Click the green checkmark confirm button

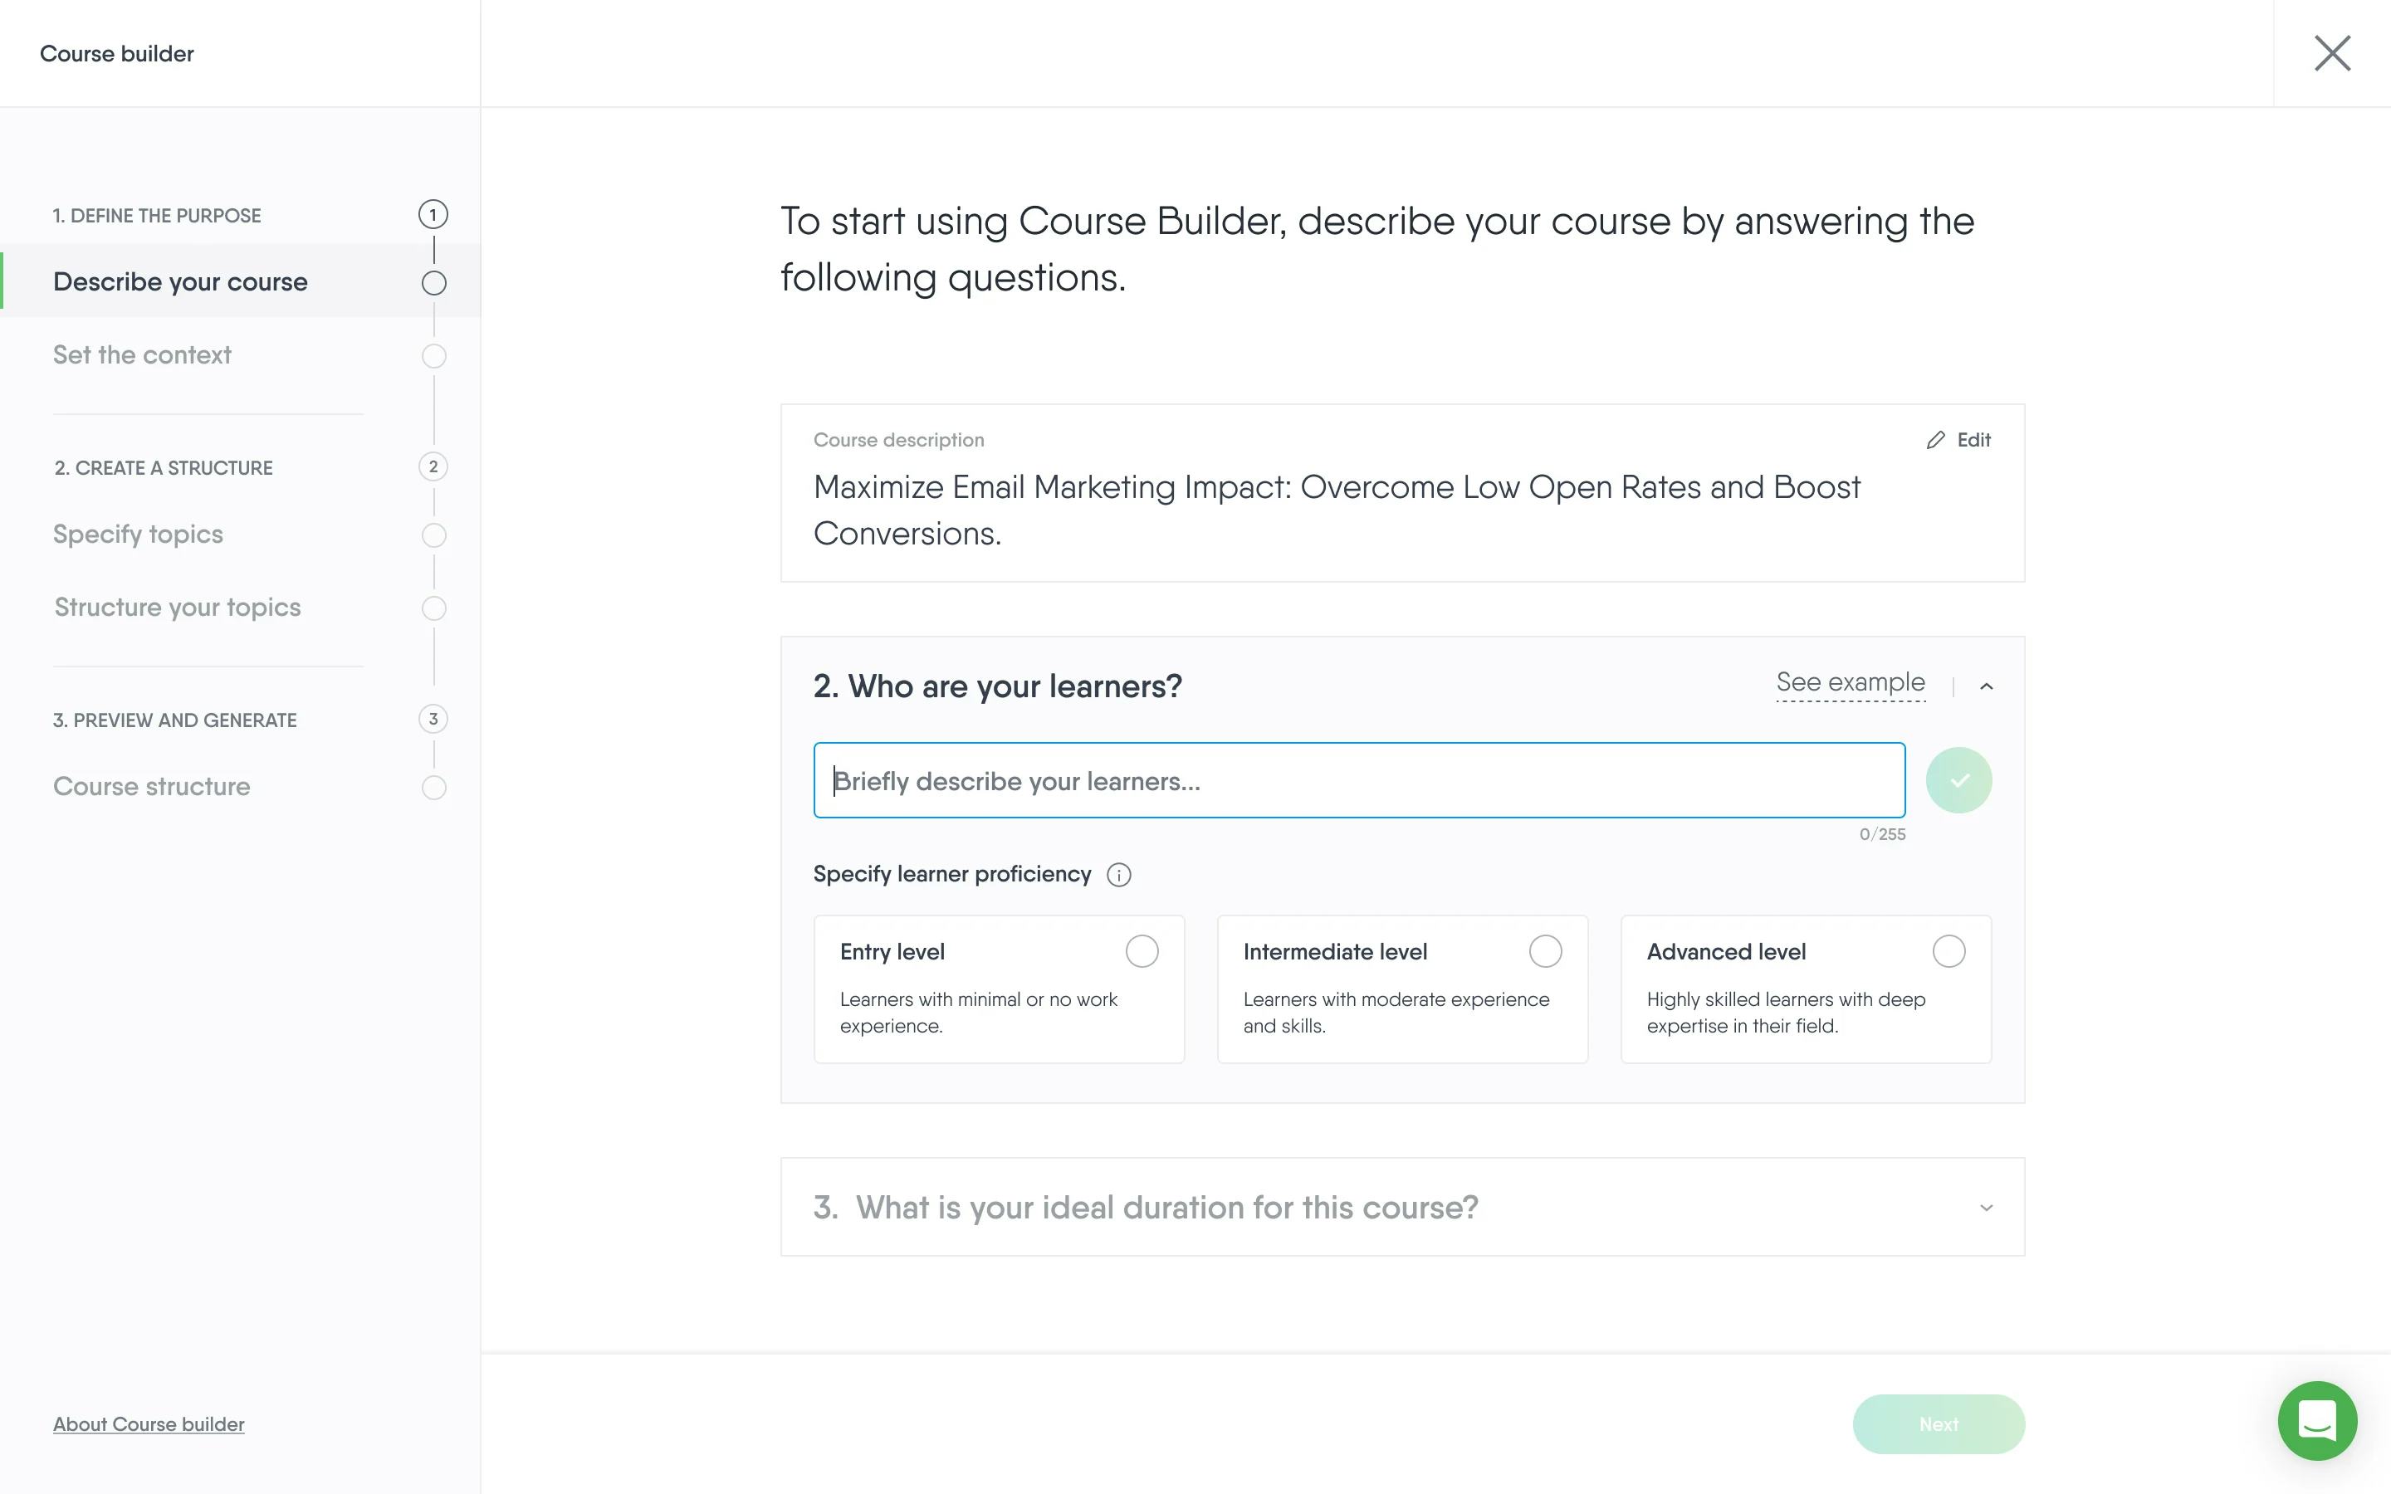tap(1959, 779)
